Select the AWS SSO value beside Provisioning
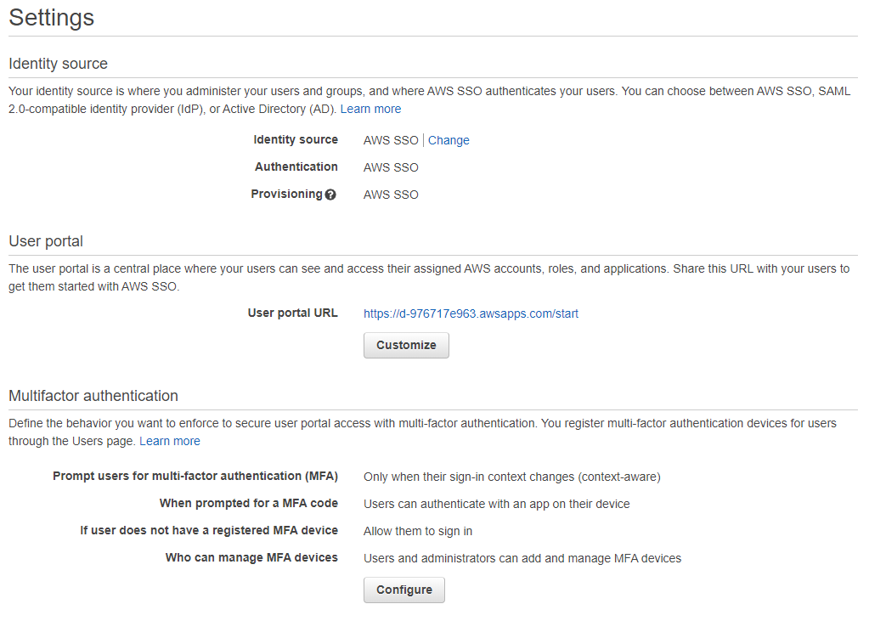This screenshot has width=869, height=621. [x=391, y=195]
